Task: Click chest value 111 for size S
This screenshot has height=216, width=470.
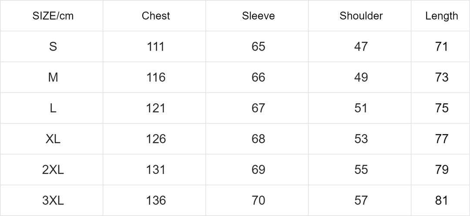Action: [156, 47]
